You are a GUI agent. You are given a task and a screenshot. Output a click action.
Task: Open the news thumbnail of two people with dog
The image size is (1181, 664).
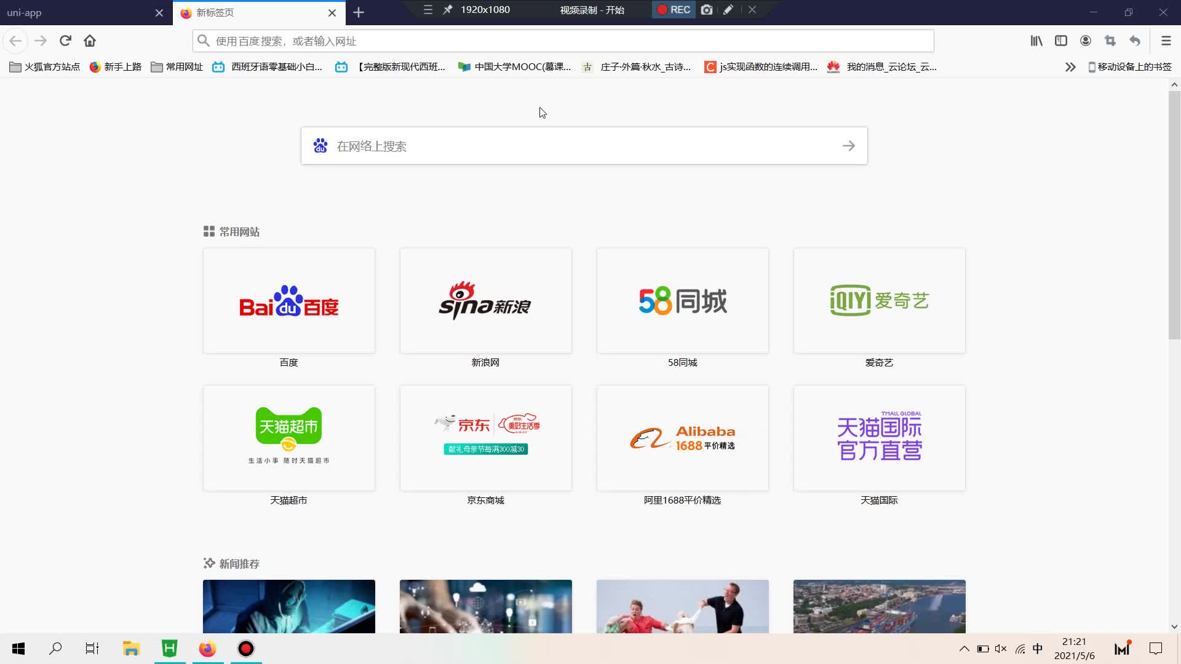[682, 606]
